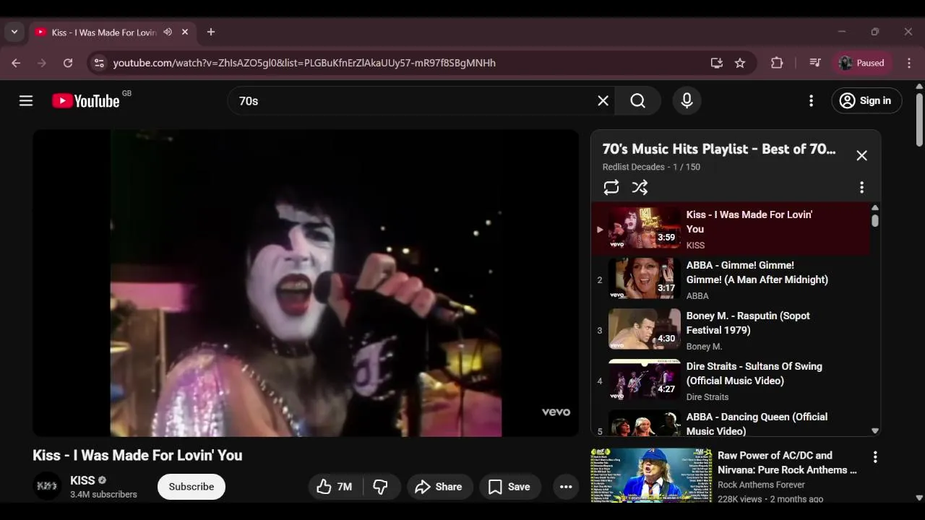Open the YouTube guide hamburger menu
The image size is (925, 520).
[26, 100]
